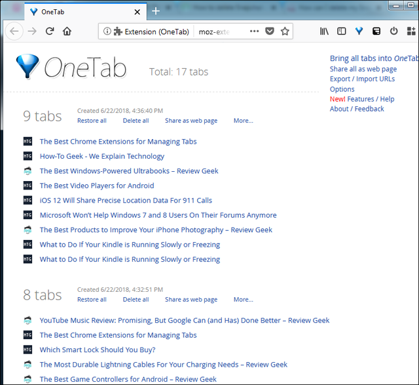This screenshot has width=419, height=385.
Task: Open iOS 12 Will Share Precise Location link
Action: [126, 200]
